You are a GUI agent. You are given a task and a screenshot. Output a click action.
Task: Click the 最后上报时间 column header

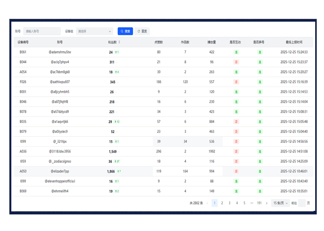(294, 42)
